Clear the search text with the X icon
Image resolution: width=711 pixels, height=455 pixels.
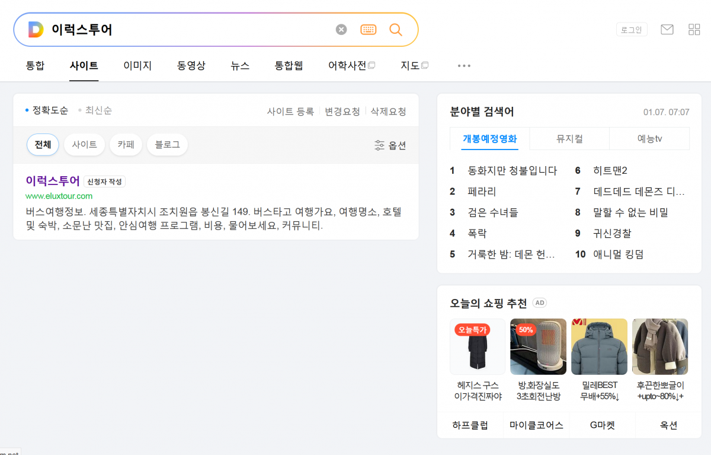(341, 30)
